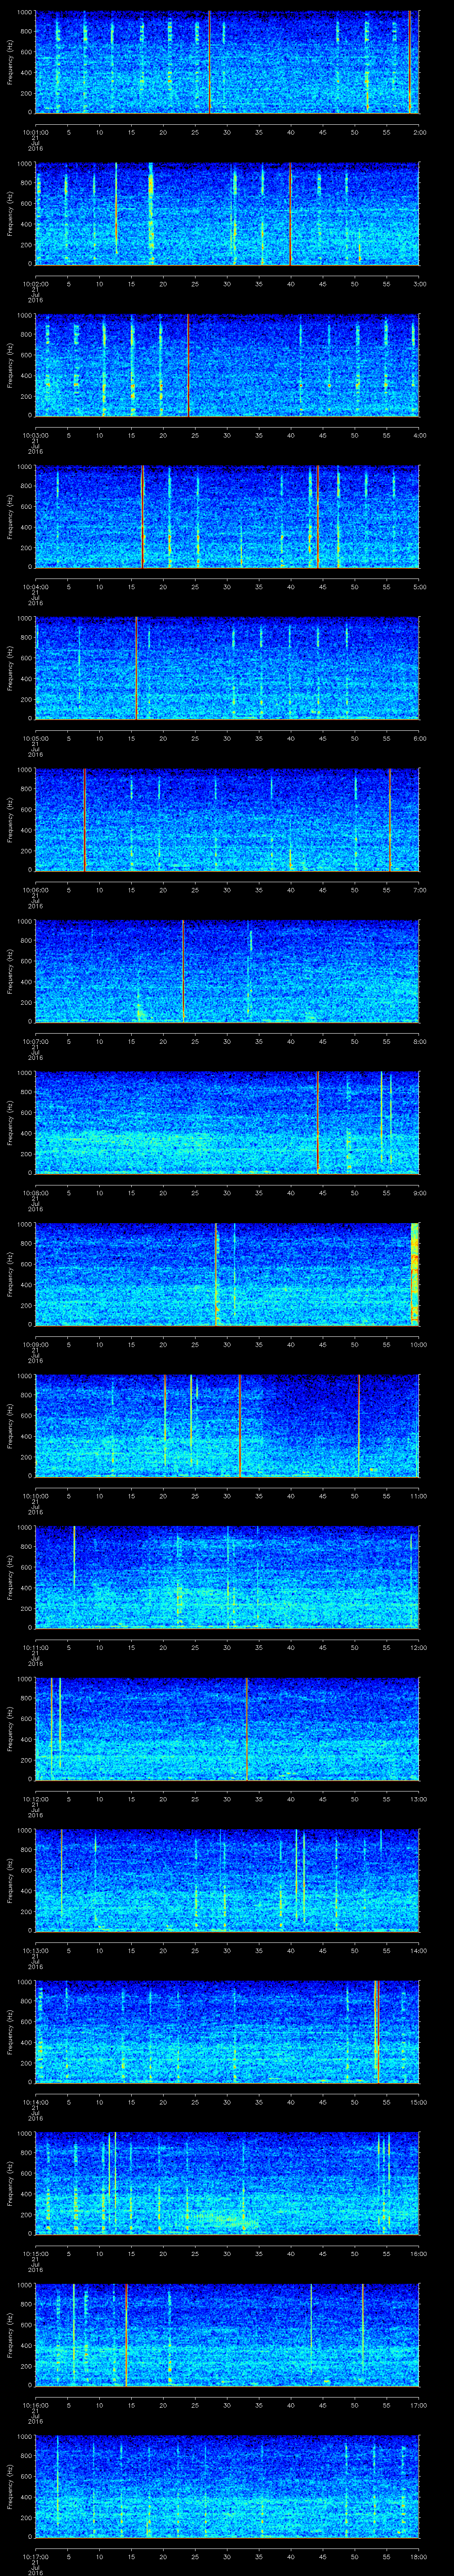Click the 9:00 end time label
This screenshot has height=2576, width=454.
tap(419, 1193)
